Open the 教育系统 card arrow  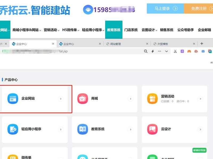coord(130,130)
